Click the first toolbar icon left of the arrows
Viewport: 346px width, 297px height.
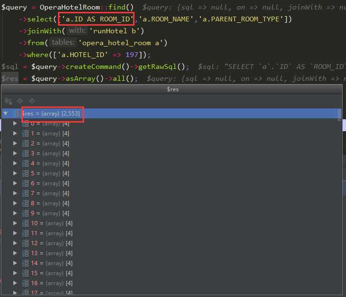9,101
